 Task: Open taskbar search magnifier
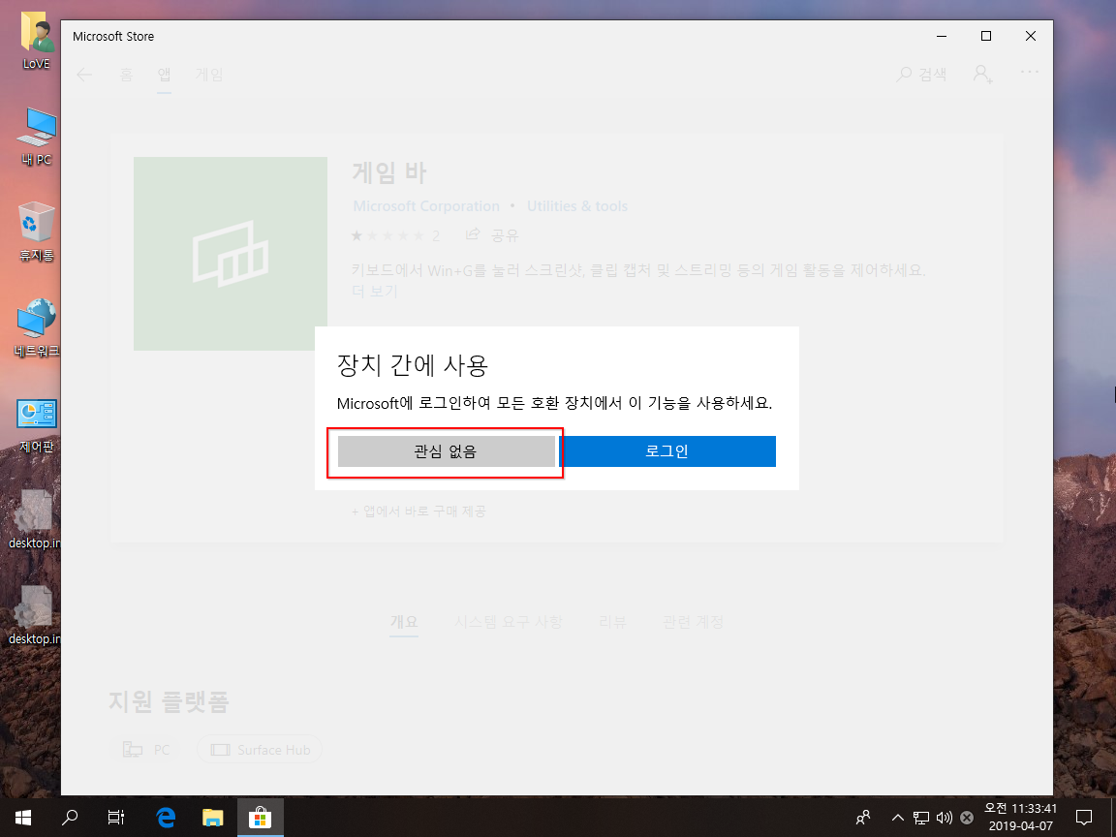click(x=70, y=818)
